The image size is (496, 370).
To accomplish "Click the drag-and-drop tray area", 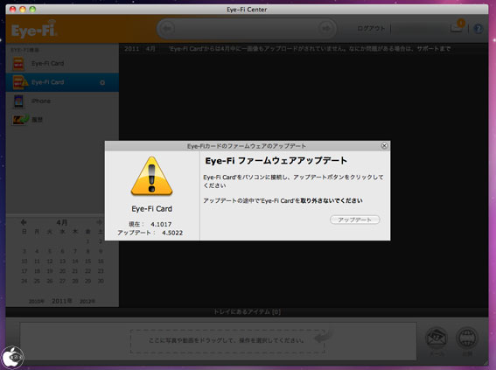I will coord(227,341).
